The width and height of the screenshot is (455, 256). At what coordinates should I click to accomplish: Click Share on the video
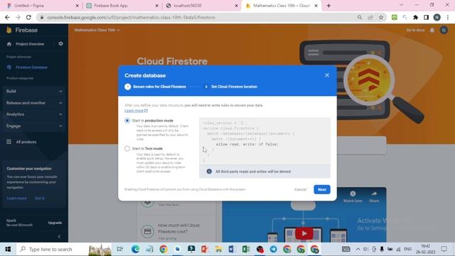point(374,196)
